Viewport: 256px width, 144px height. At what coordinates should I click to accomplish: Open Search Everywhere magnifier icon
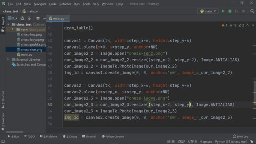coord(252,11)
